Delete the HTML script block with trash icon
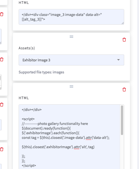139x169 pixels. (x=124, y=90)
